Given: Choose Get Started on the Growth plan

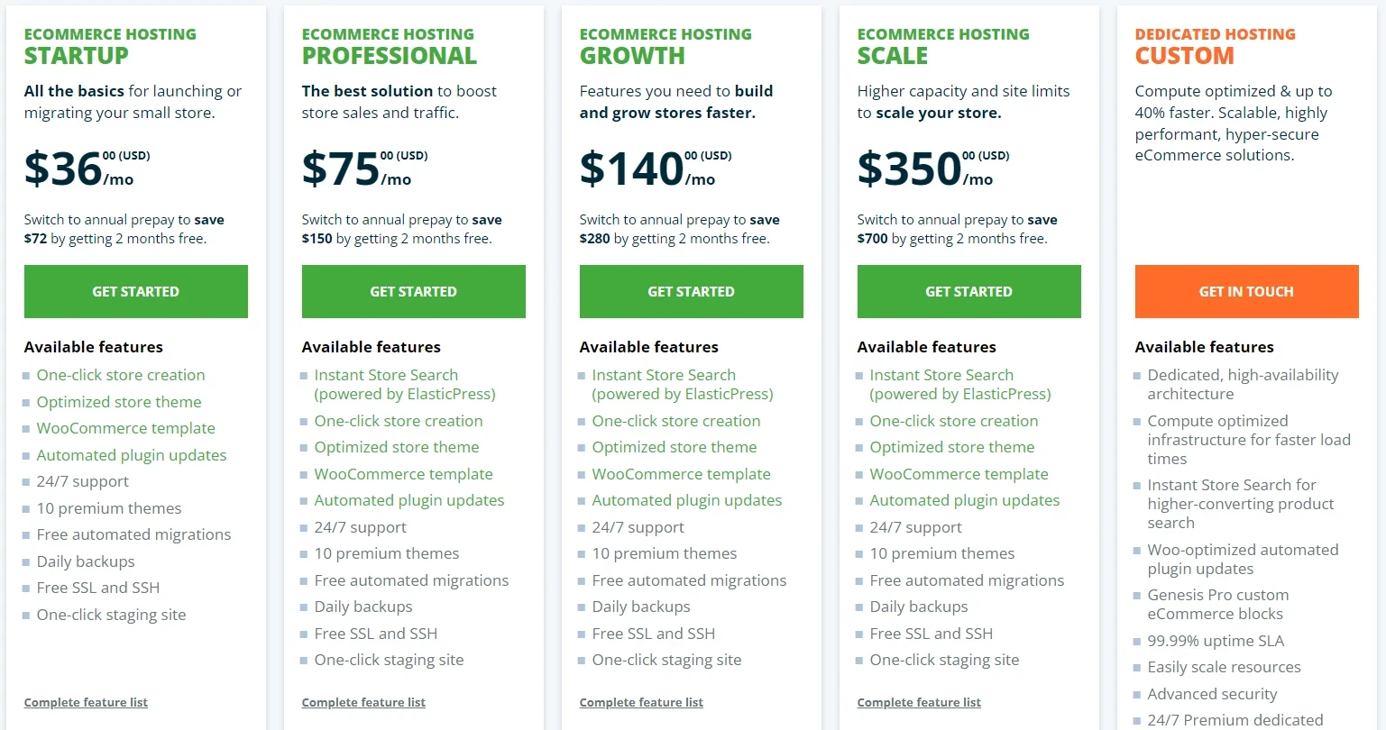Looking at the screenshot, I should (691, 291).
